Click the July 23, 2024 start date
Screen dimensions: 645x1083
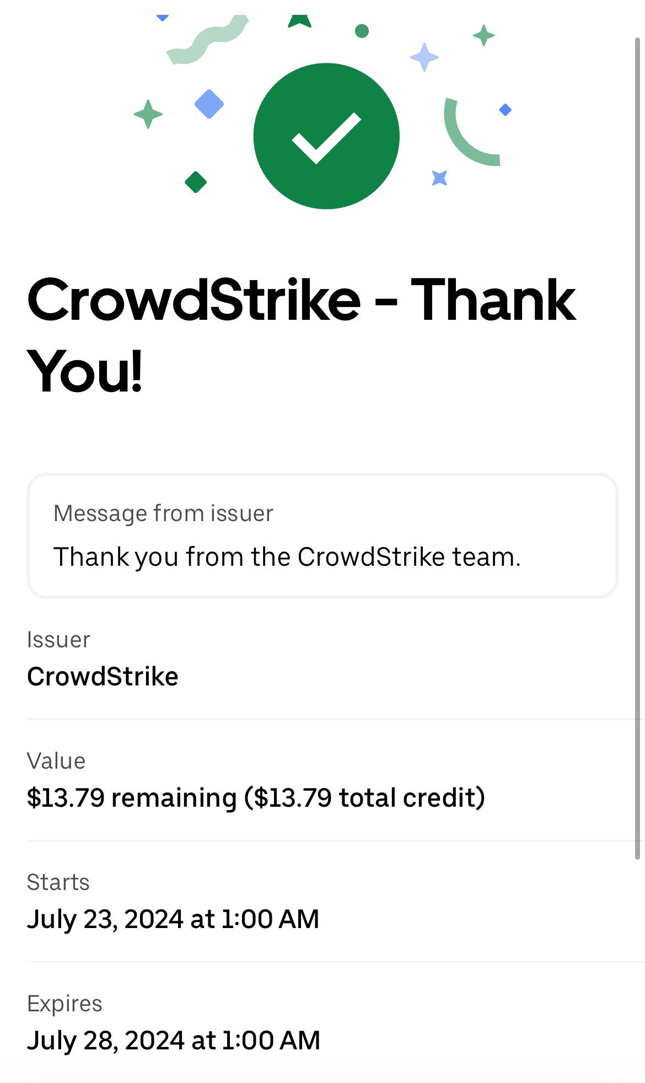[x=173, y=919]
